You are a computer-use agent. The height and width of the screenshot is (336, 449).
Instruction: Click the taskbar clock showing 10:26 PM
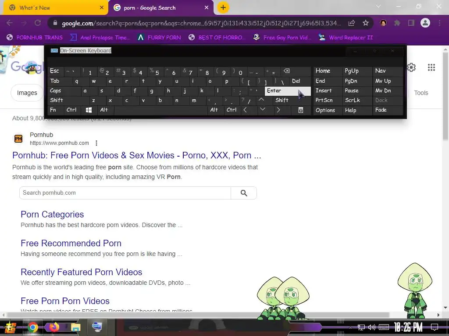click(x=408, y=327)
